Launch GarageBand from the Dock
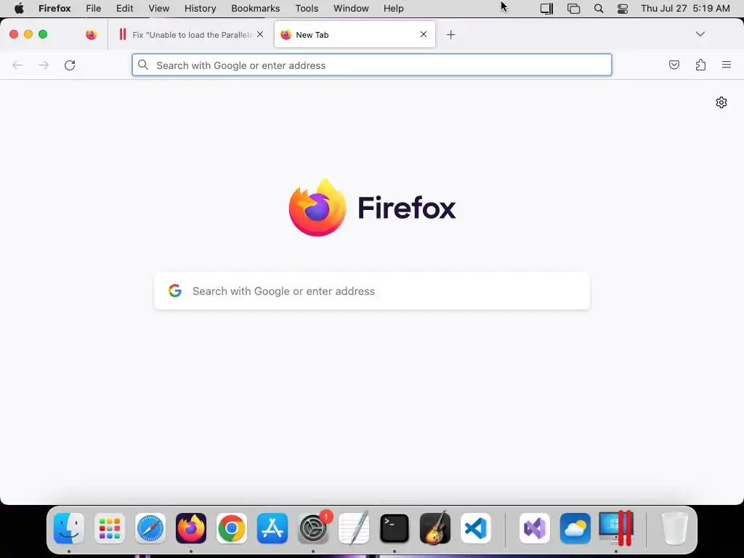The image size is (744, 558). point(435,528)
